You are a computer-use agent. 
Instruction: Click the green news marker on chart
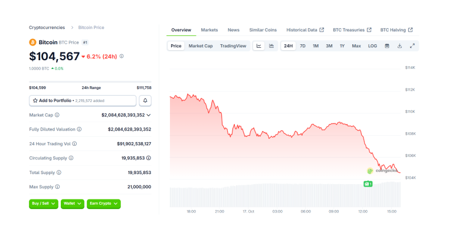[368, 184]
